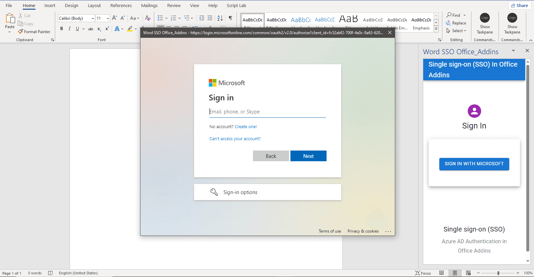The image size is (534, 277).
Task: Switch to Web Layout view
Action: 468,273
